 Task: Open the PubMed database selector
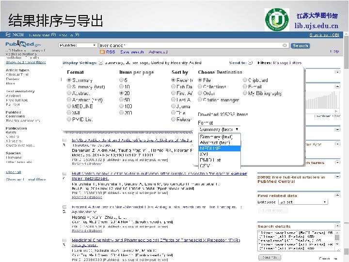click(x=78, y=45)
